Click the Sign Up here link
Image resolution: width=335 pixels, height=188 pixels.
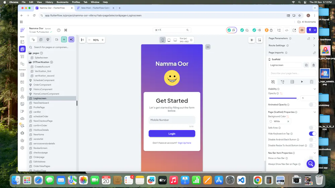[184, 143]
